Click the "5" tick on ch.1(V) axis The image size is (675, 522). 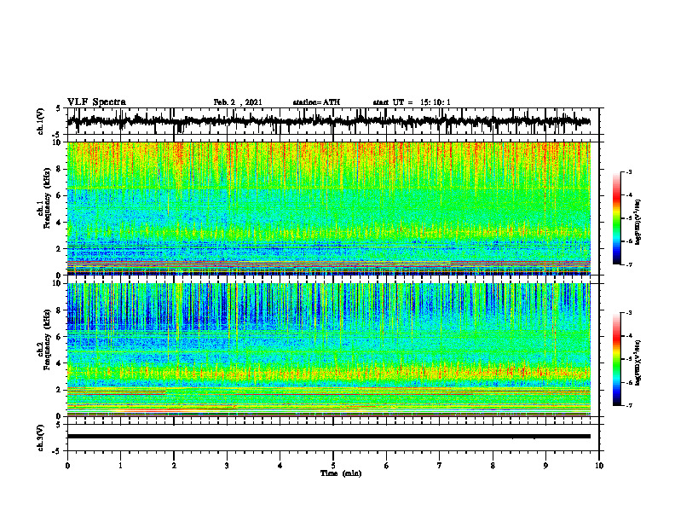(59, 109)
